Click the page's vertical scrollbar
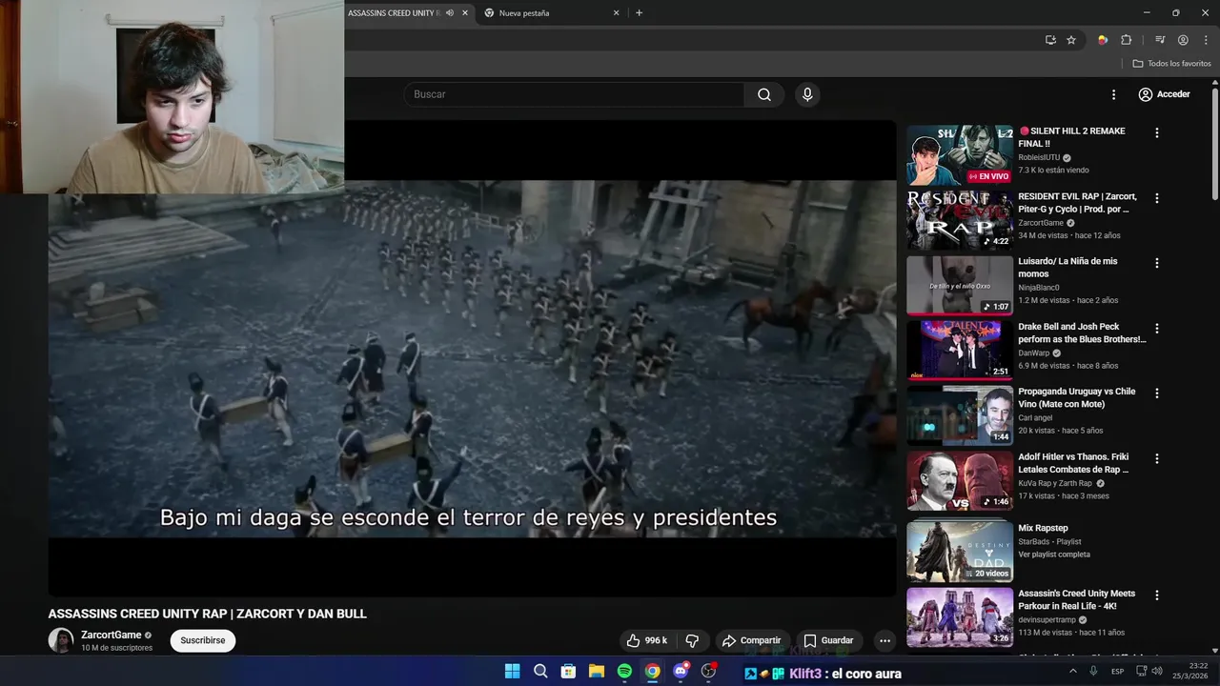This screenshot has height=686, width=1220. click(x=1215, y=143)
